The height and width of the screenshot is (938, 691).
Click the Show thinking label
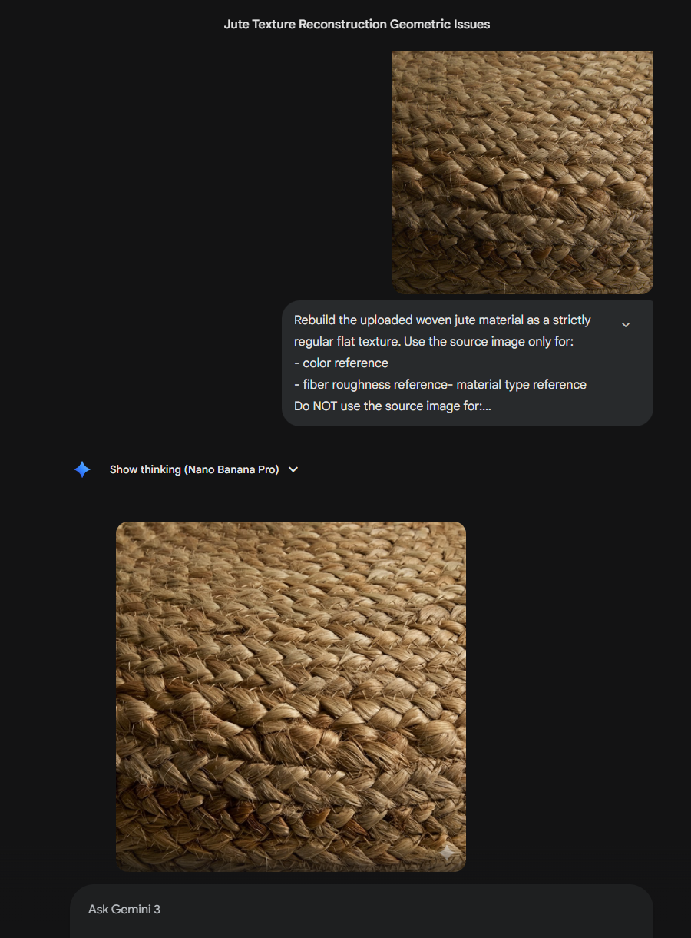point(145,469)
